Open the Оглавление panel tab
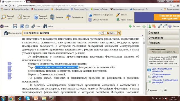 [x=163, y=38]
